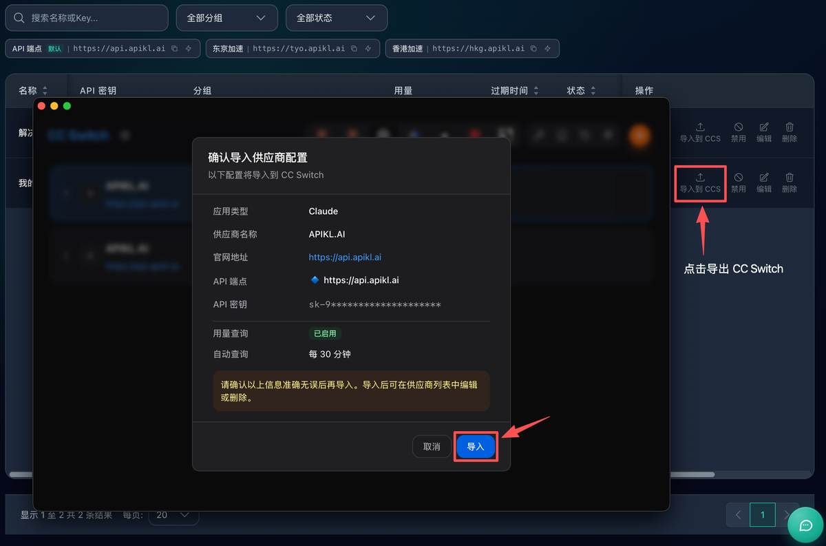Copy the hkg.apikl.ai Hong Kong URL

pos(533,49)
